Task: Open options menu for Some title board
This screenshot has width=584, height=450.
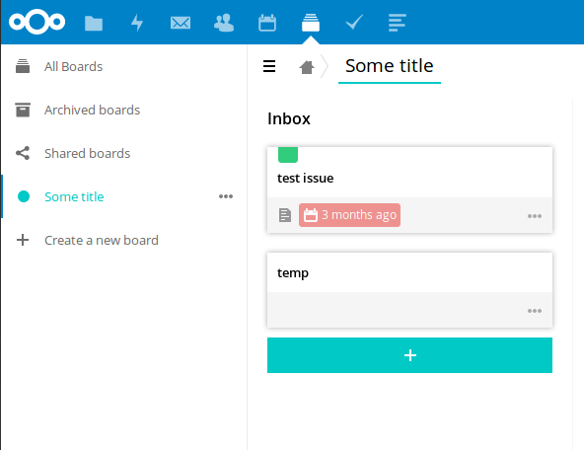Action: click(x=226, y=196)
